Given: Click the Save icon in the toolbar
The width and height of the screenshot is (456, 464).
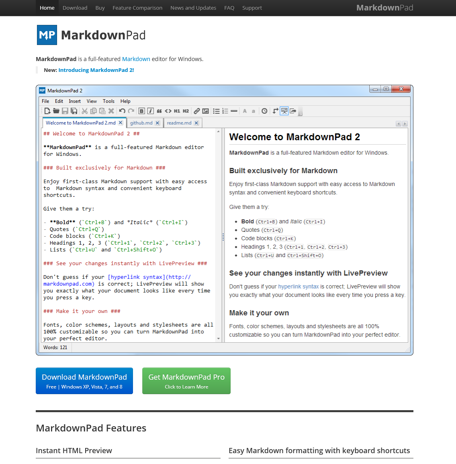Looking at the screenshot, I should (65, 111).
